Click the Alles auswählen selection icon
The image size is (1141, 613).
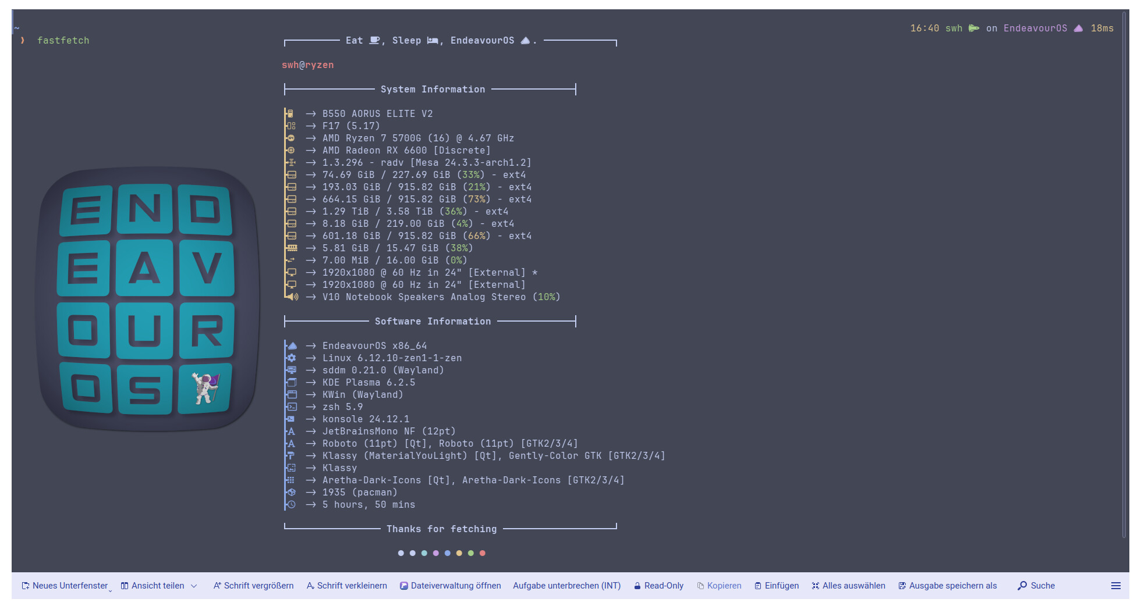(816, 586)
